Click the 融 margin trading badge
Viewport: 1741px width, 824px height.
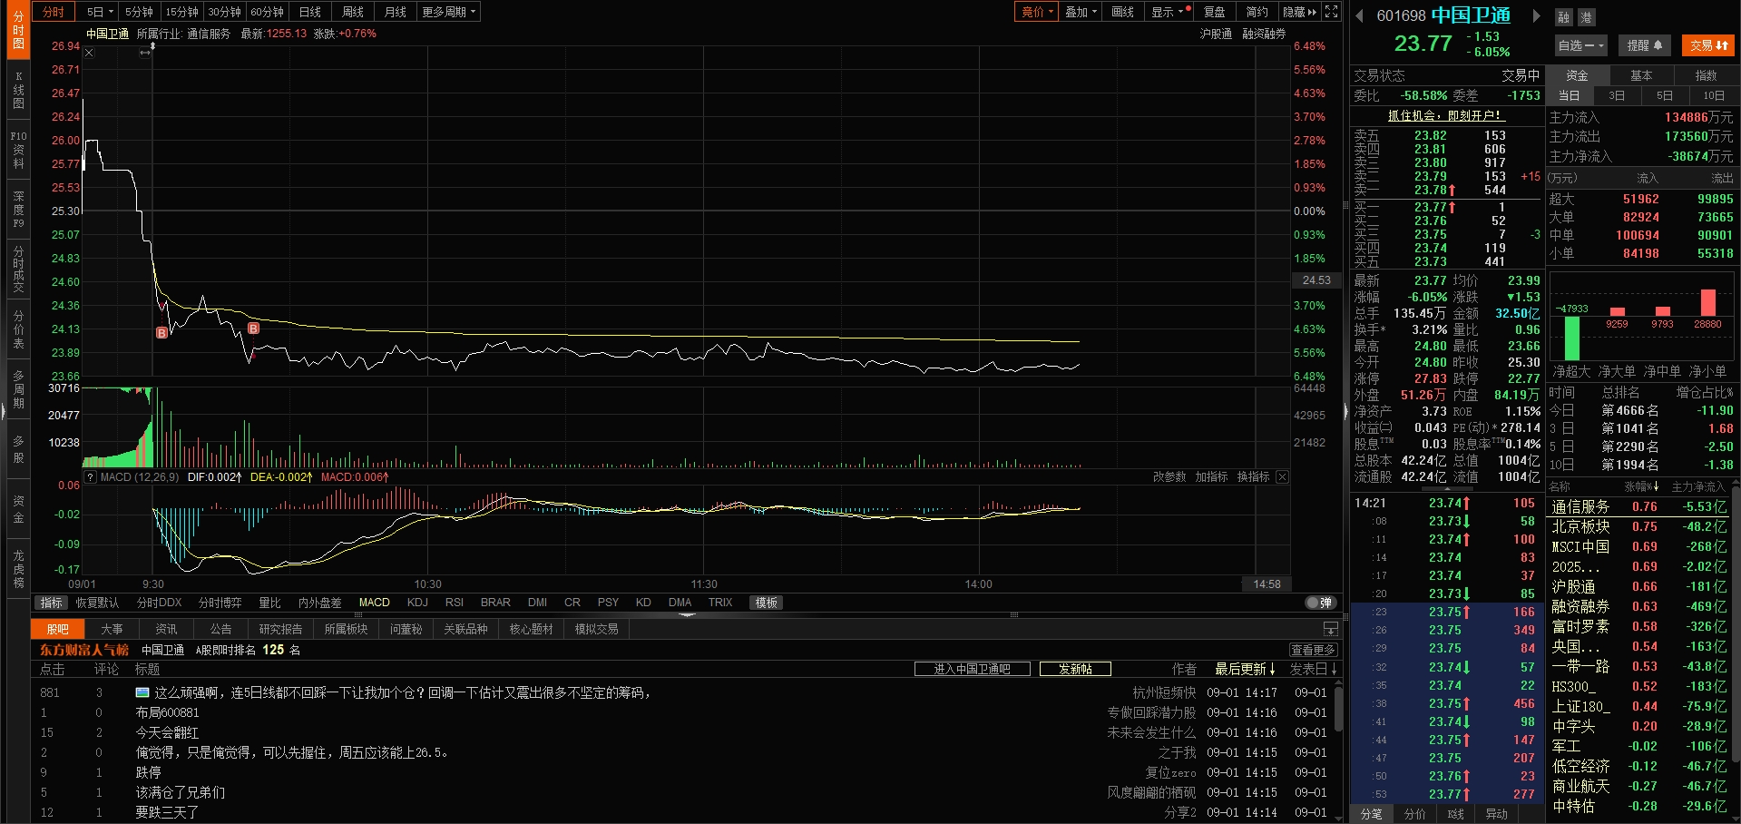(1564, 17)
